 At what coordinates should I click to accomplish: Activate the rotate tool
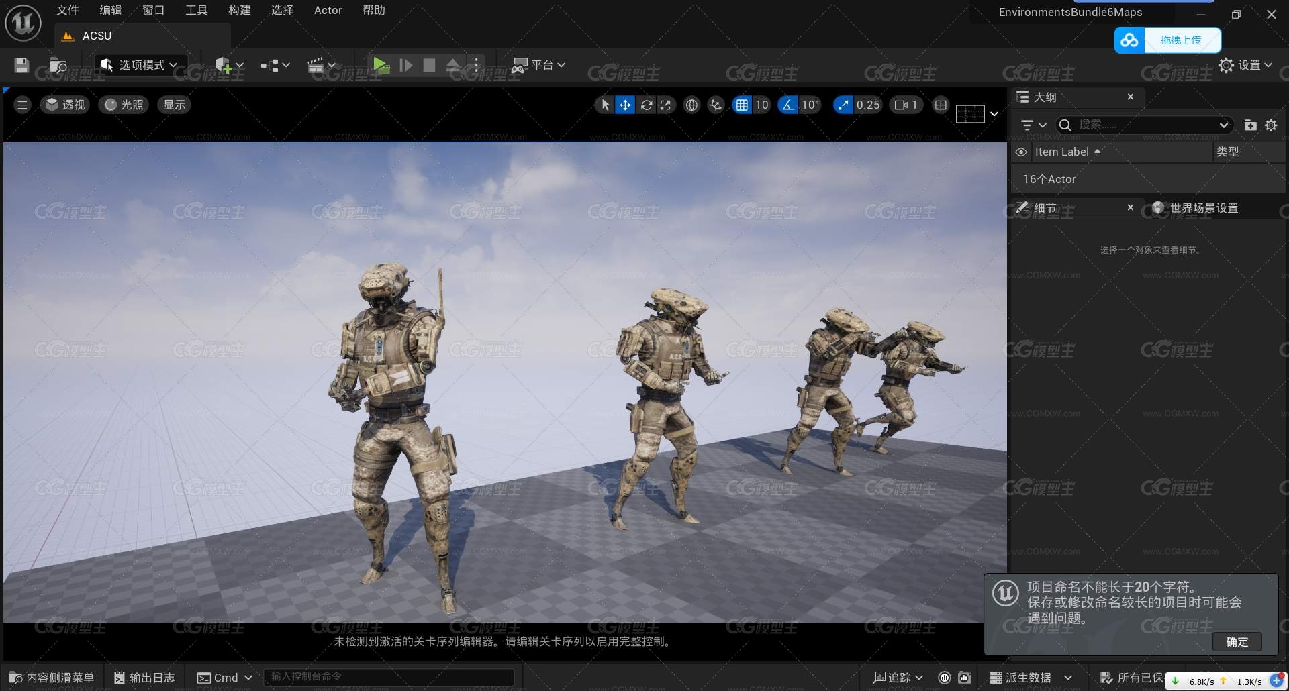(647, 105)
